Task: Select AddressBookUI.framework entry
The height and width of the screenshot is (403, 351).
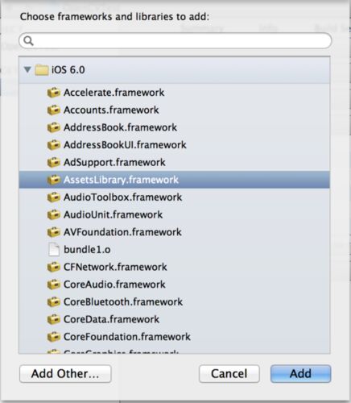Action: 175,145
